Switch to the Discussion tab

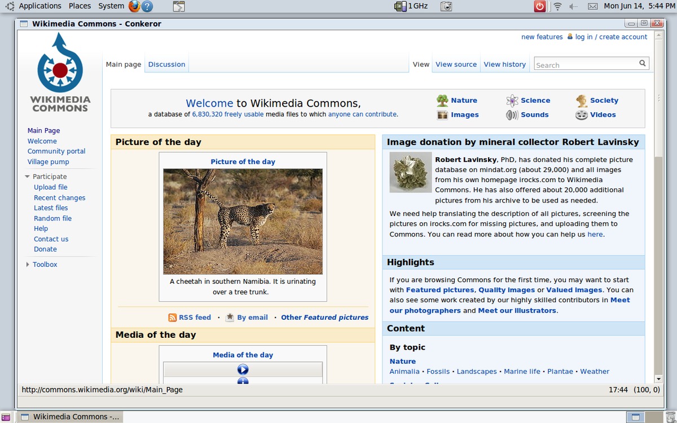[x=166, y=64]
